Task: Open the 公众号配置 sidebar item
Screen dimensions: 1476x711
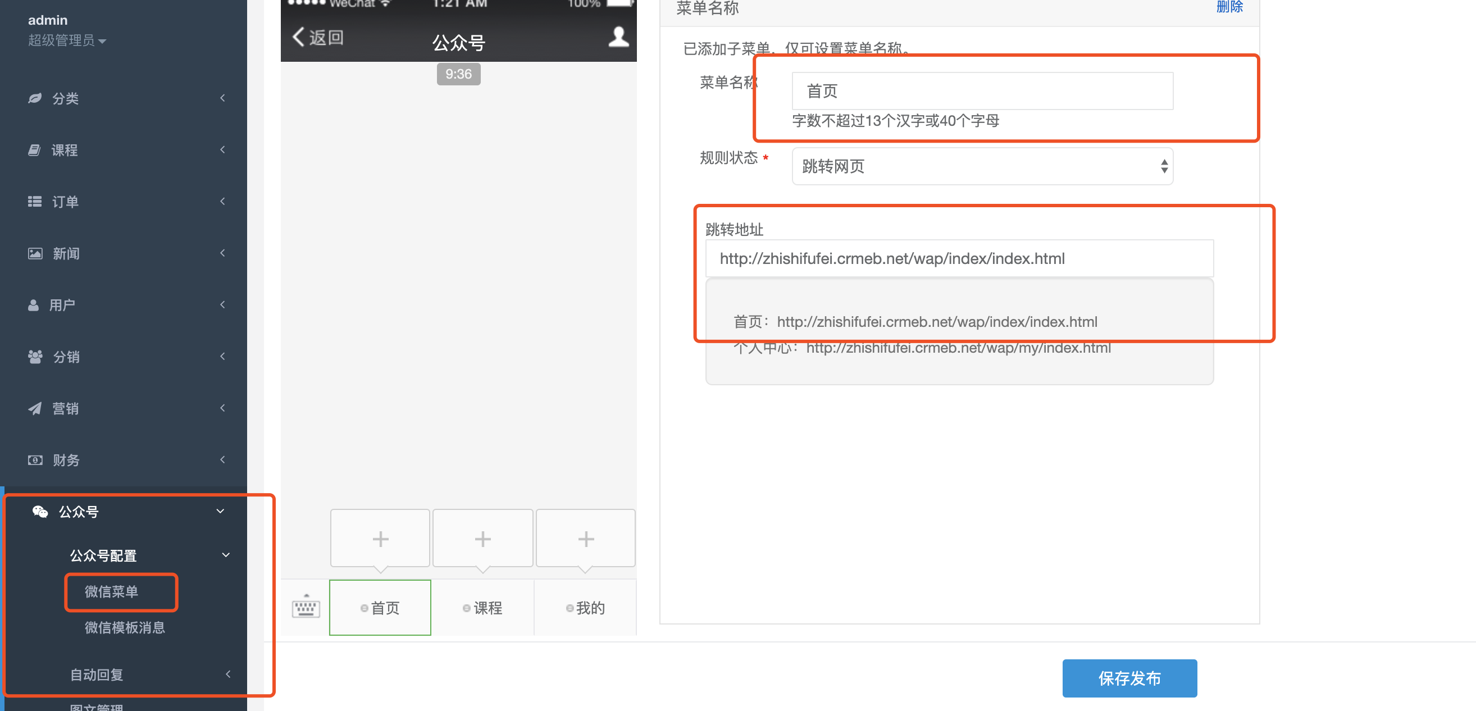Action: [103, 555]
